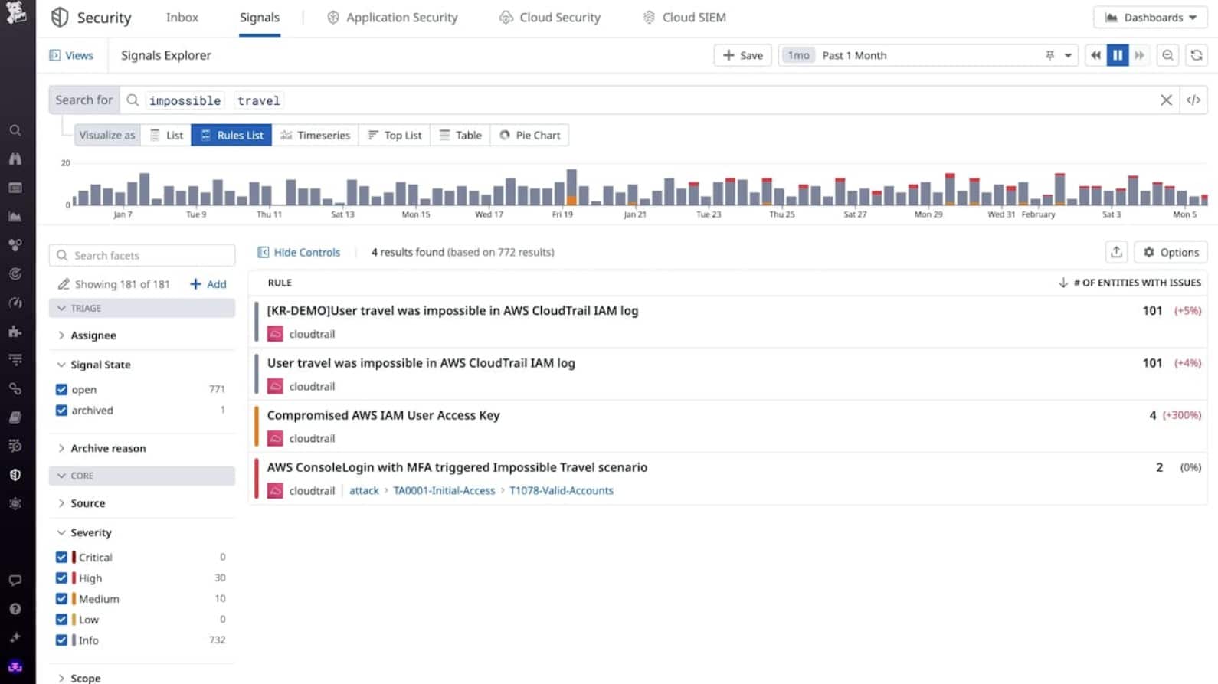
Task: Click Hide Controls
Action: click(x=299, y=252)
